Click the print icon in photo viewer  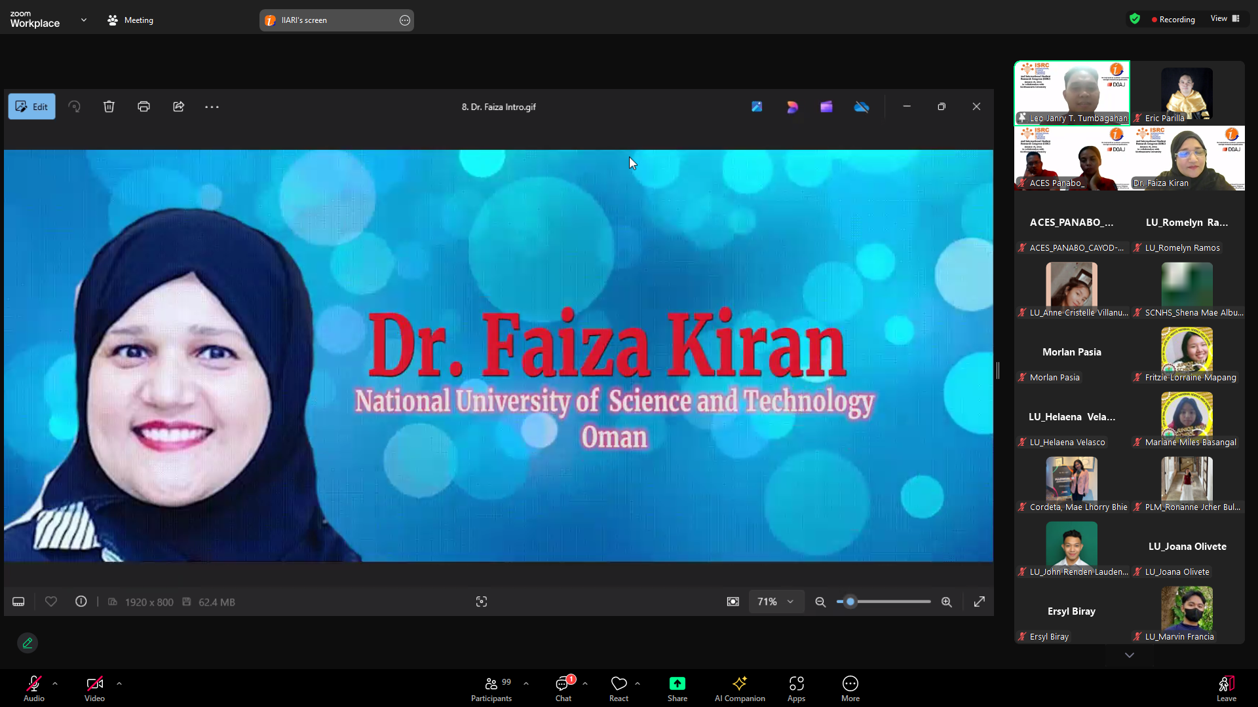click(143, 107)
